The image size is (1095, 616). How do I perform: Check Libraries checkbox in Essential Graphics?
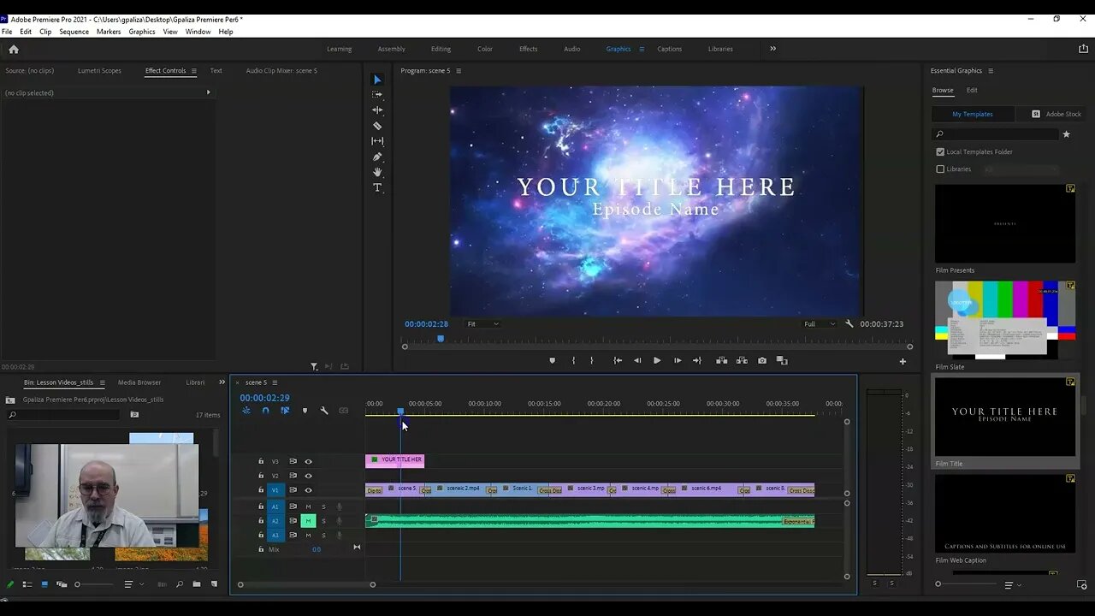pyautogui.click(x=940, y=169)
